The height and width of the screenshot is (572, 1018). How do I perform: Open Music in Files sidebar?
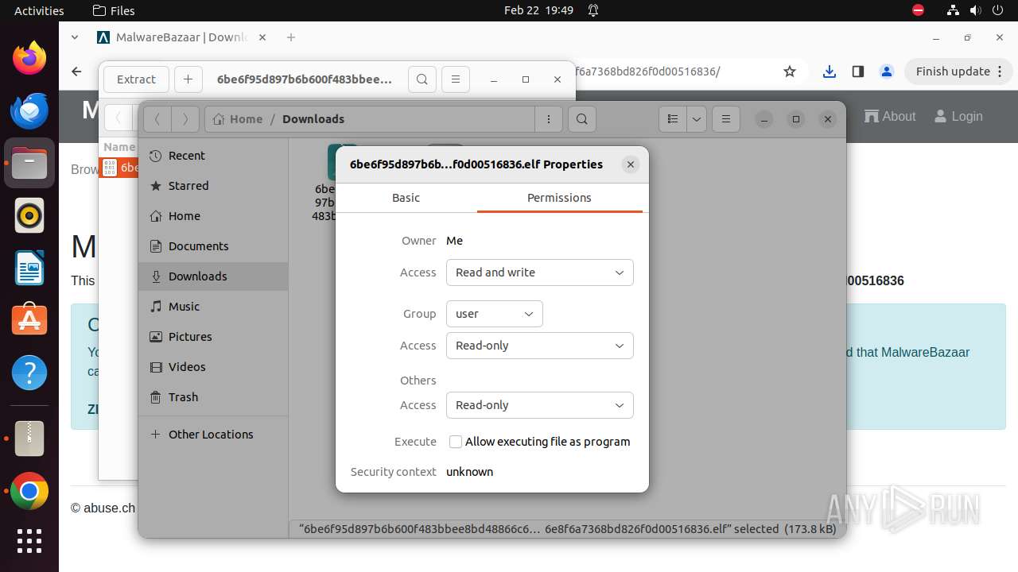coord(213,307)
